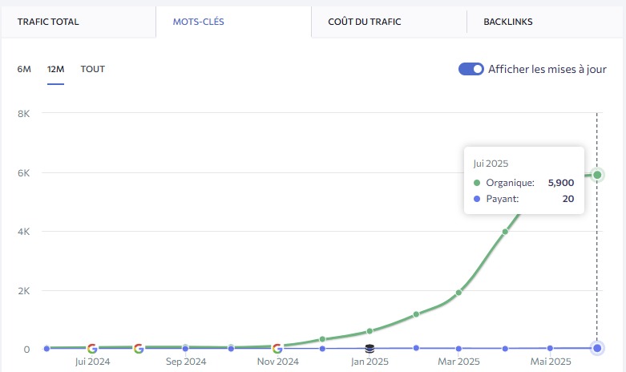Click the green Organique legend dot in tooltip
Screen dimensions: 626x372
[478, 183]
